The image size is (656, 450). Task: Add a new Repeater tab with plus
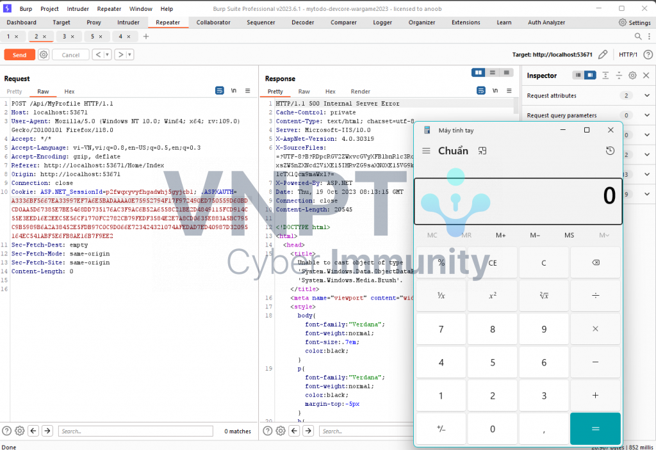click(146, 36)
